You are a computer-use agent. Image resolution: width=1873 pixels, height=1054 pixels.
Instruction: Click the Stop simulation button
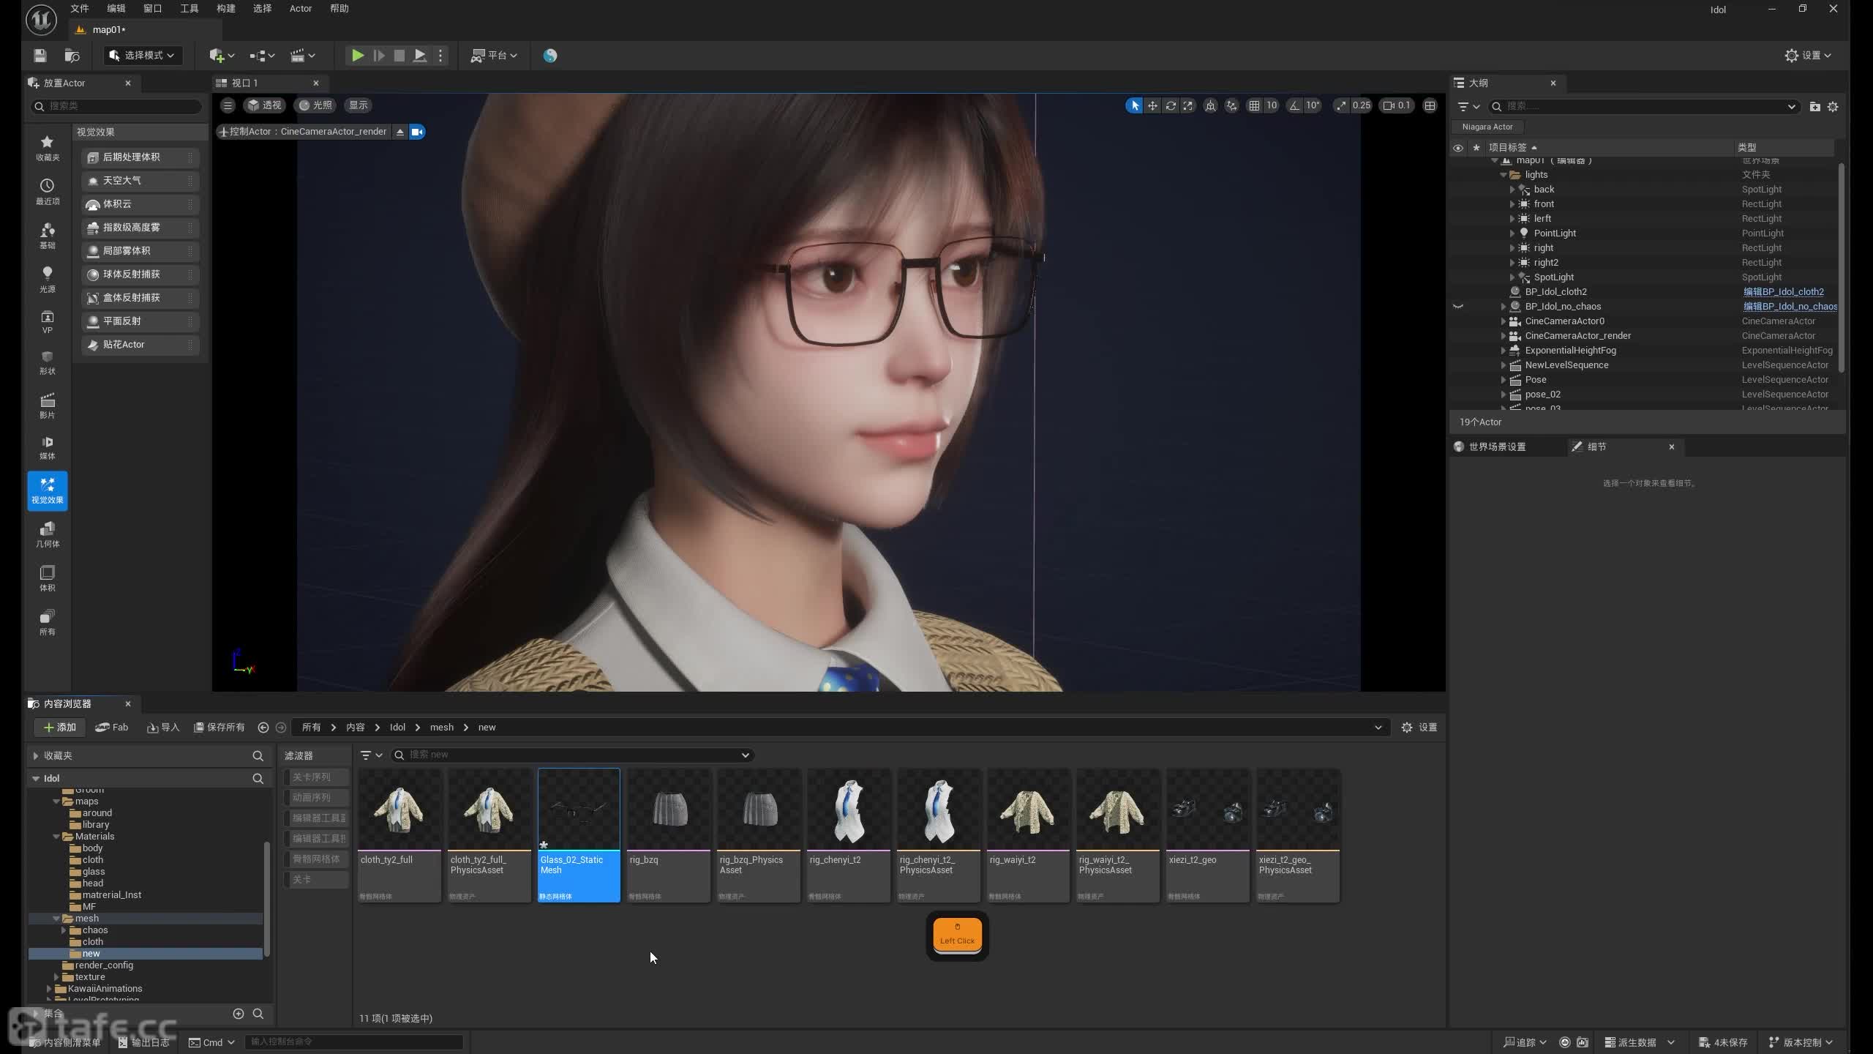(x=399, y=56)
